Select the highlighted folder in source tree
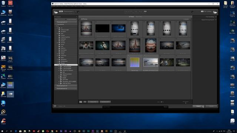 [66, 65]
